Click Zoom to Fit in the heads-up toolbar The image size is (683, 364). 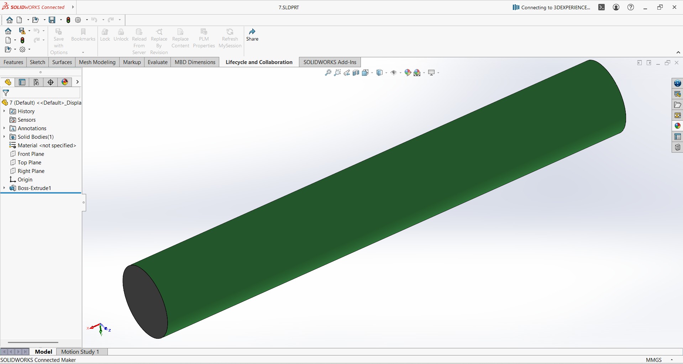[x=328, y=73]
